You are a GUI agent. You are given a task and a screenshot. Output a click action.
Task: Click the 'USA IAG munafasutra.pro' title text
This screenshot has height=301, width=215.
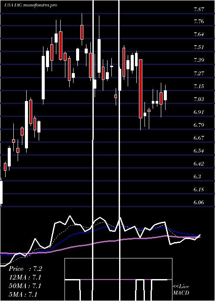click(x=31, y=5)
